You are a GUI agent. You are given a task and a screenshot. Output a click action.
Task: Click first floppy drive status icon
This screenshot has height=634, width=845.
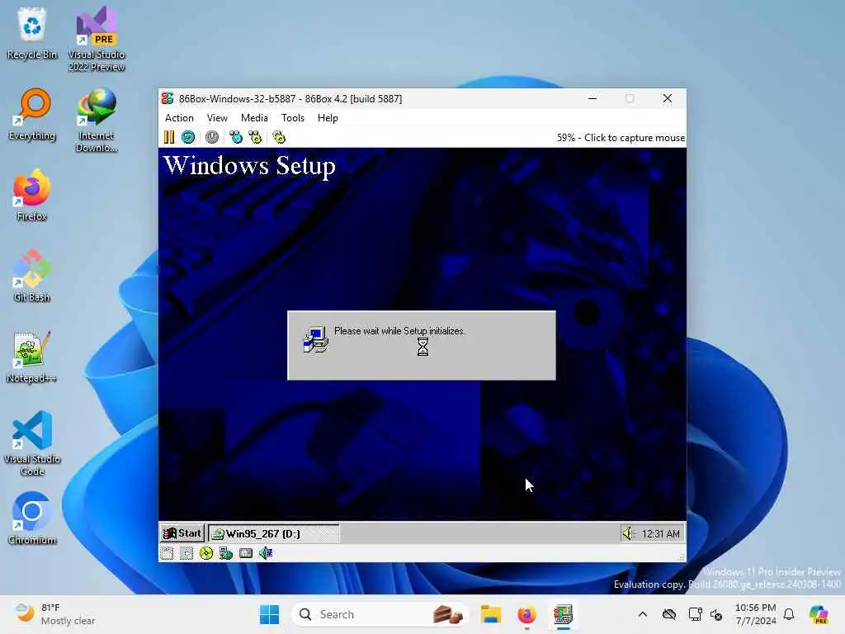(167, 553)
